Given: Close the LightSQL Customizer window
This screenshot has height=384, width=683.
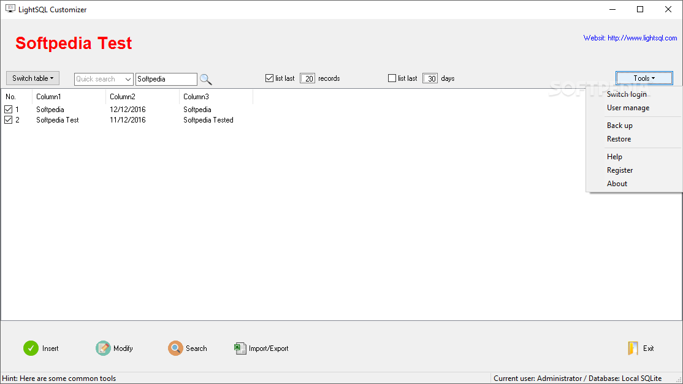Looking at the screenshot, I should 668,9.
